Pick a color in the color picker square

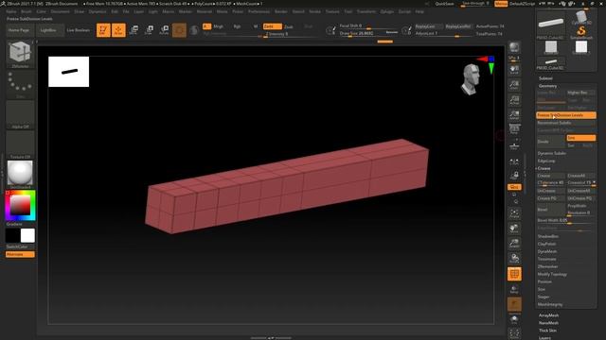[x=20, y=205]
